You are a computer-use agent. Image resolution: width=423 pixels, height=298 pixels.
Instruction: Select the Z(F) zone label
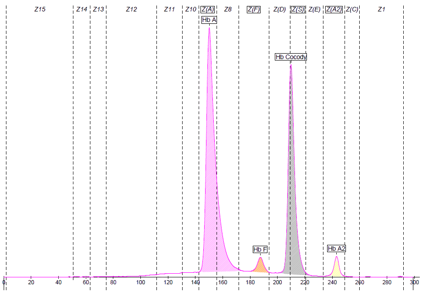254,9
